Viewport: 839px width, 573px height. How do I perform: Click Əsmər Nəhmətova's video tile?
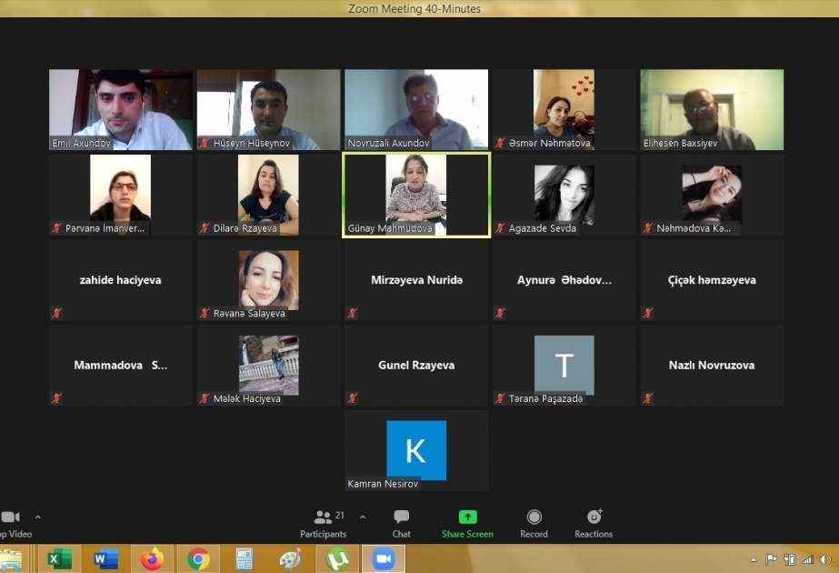[564, 109]
